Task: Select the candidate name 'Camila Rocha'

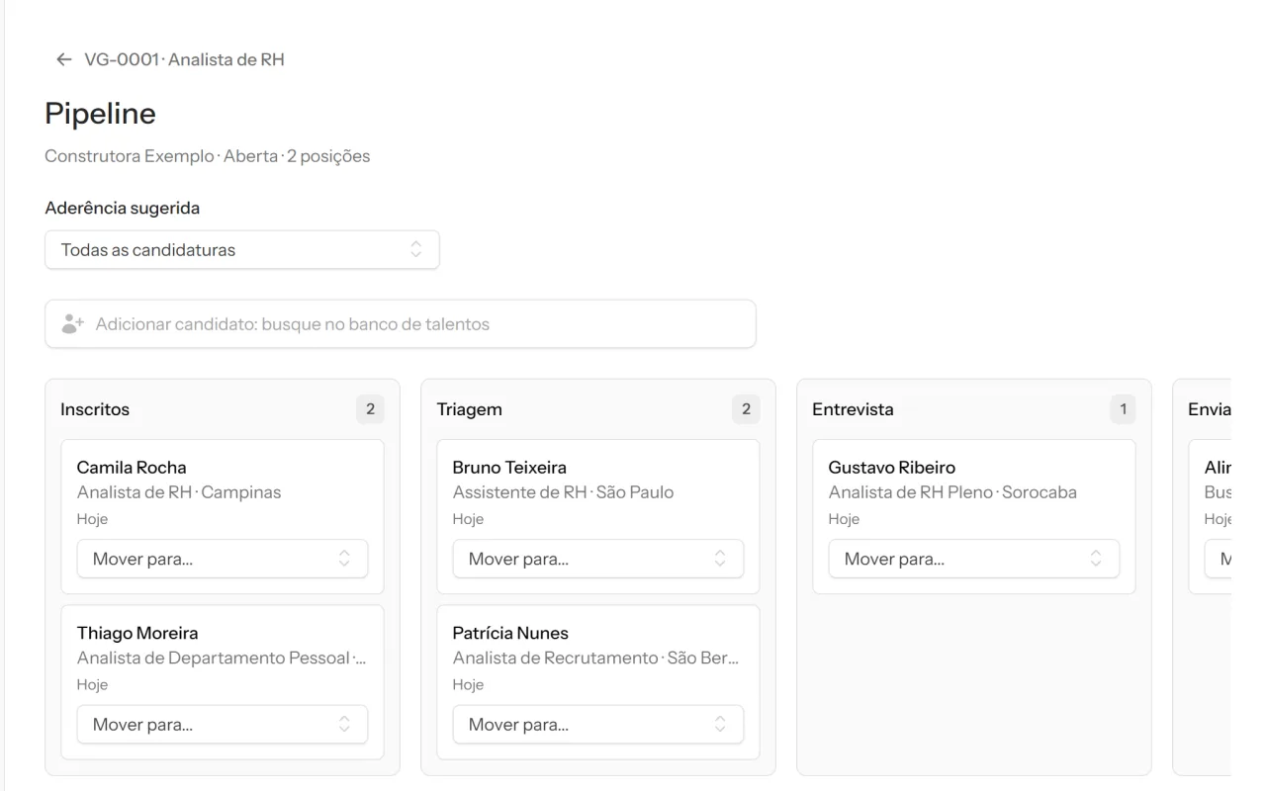Action: [132, 468]
